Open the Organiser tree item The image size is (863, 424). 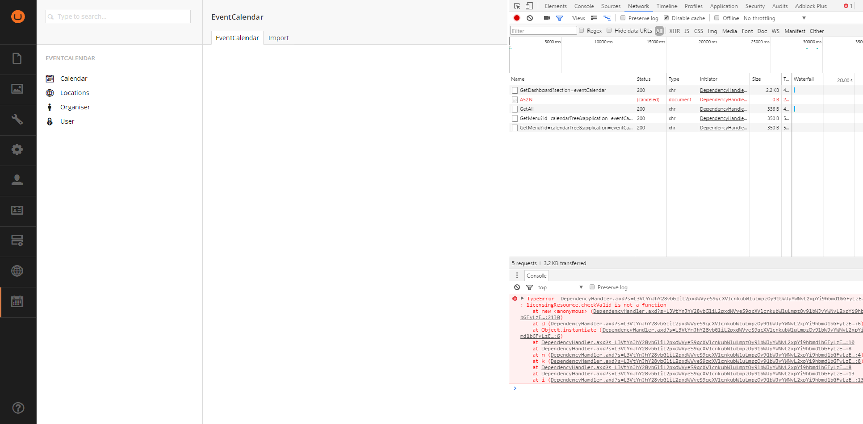(75, 107)
